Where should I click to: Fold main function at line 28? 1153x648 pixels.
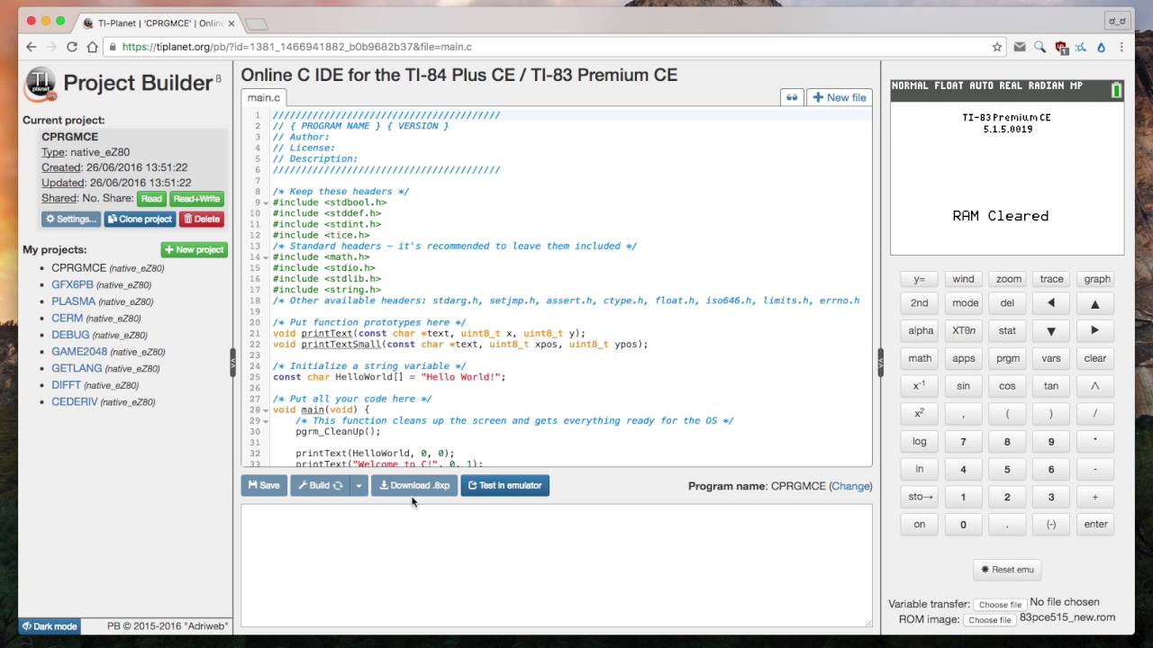[266, 410]
